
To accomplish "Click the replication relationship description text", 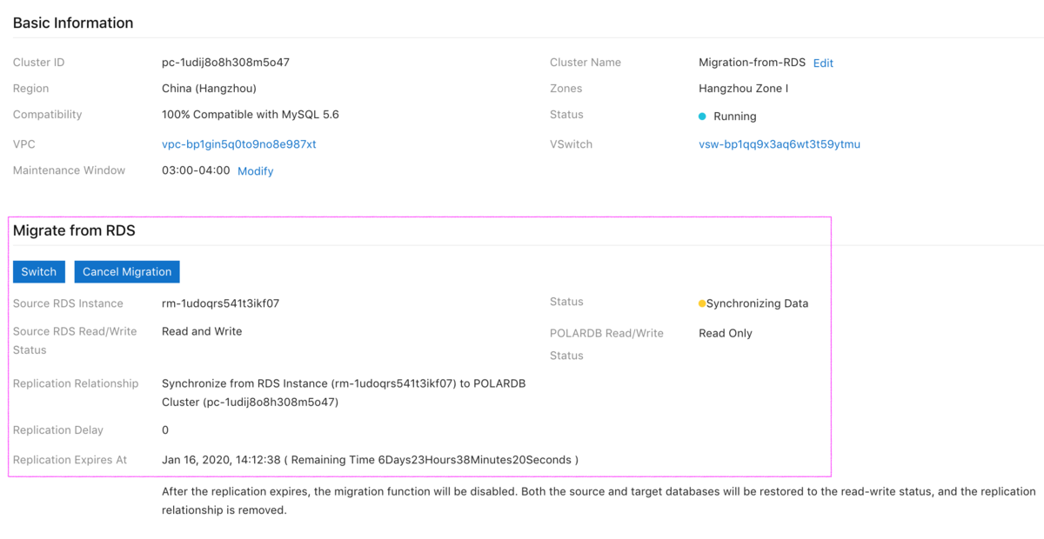I will click(x=344, y=393).
